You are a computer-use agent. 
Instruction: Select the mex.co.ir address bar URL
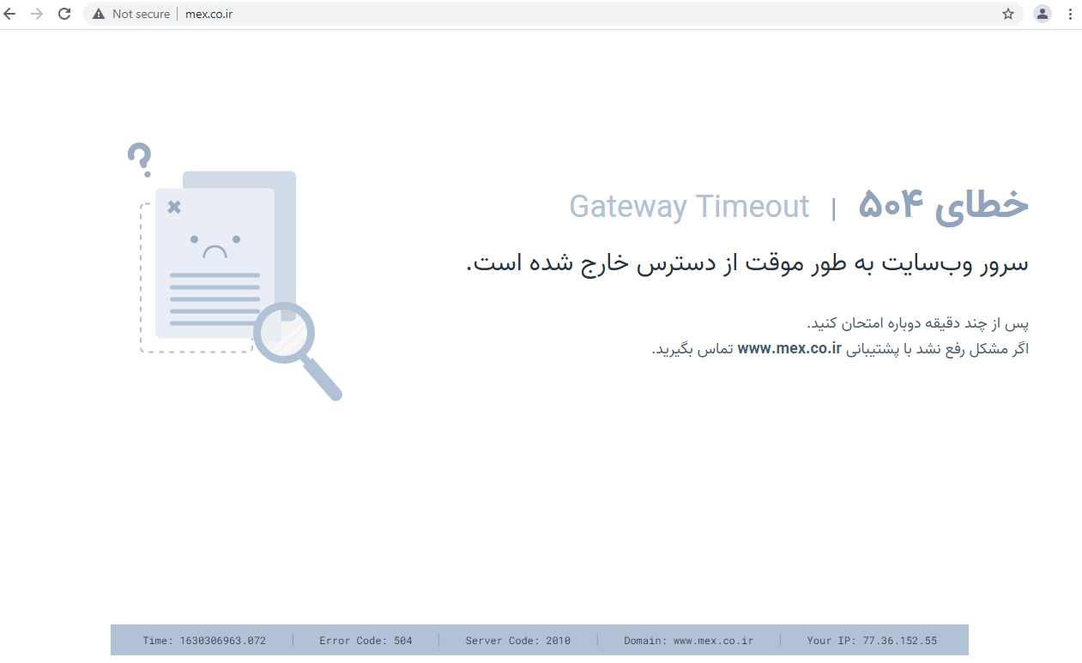tap(209, 14)
